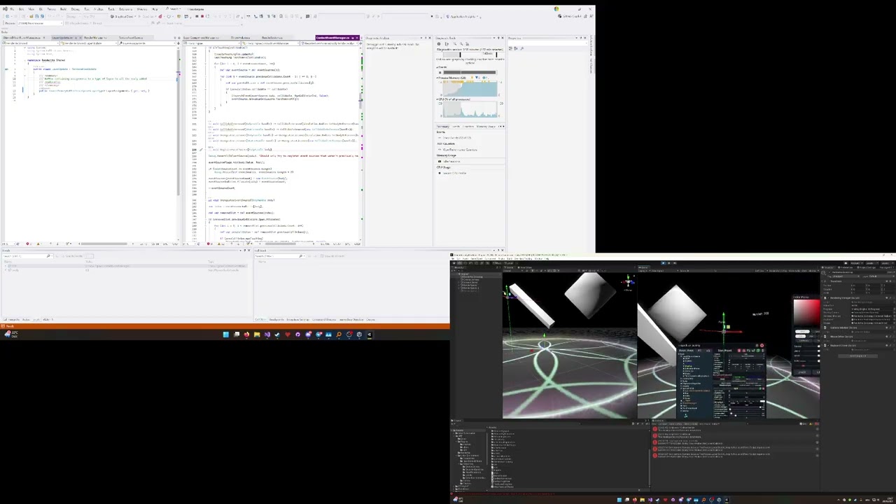The image size is (896, 504).
Task: Toggle the Rendering Manager script enabled checkbox
Action: click(829, 298)
